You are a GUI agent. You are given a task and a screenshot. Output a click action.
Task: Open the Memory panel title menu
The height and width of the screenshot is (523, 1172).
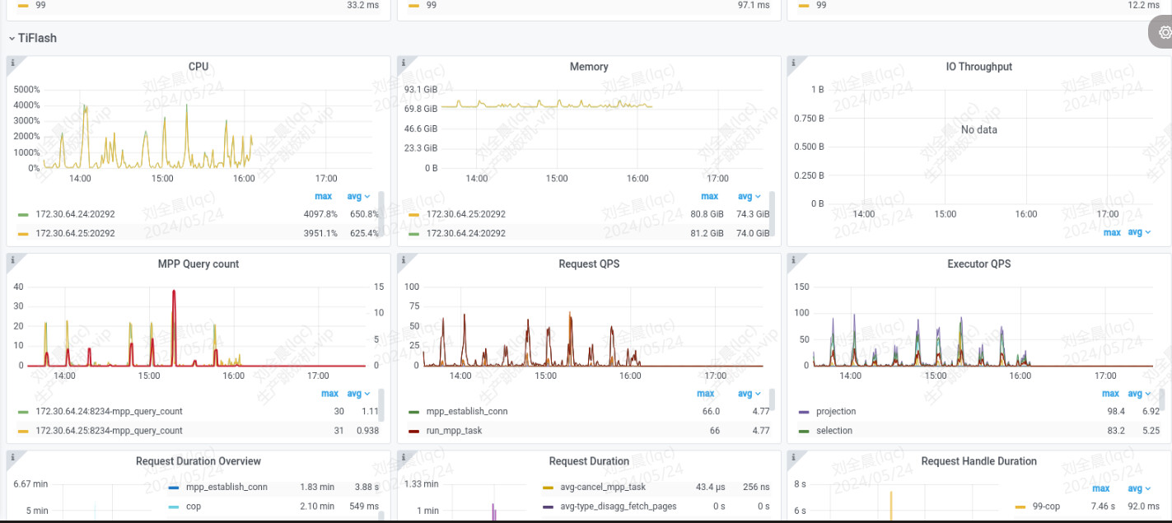click(588, 67)
